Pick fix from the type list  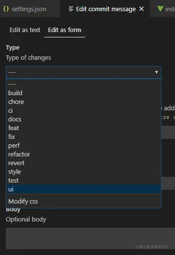(84, 137)
